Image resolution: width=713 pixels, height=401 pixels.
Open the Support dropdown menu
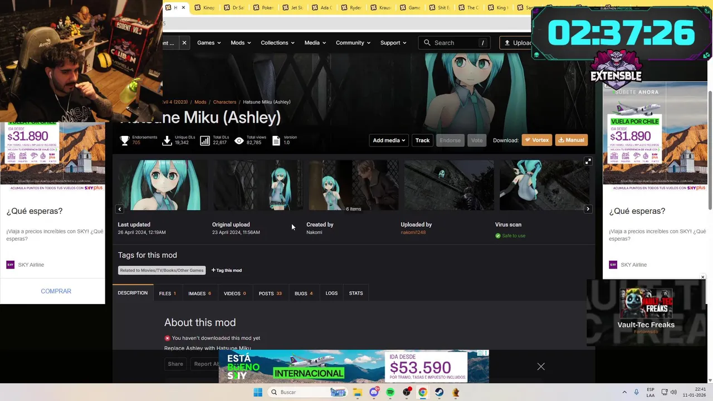coord(393,43)
